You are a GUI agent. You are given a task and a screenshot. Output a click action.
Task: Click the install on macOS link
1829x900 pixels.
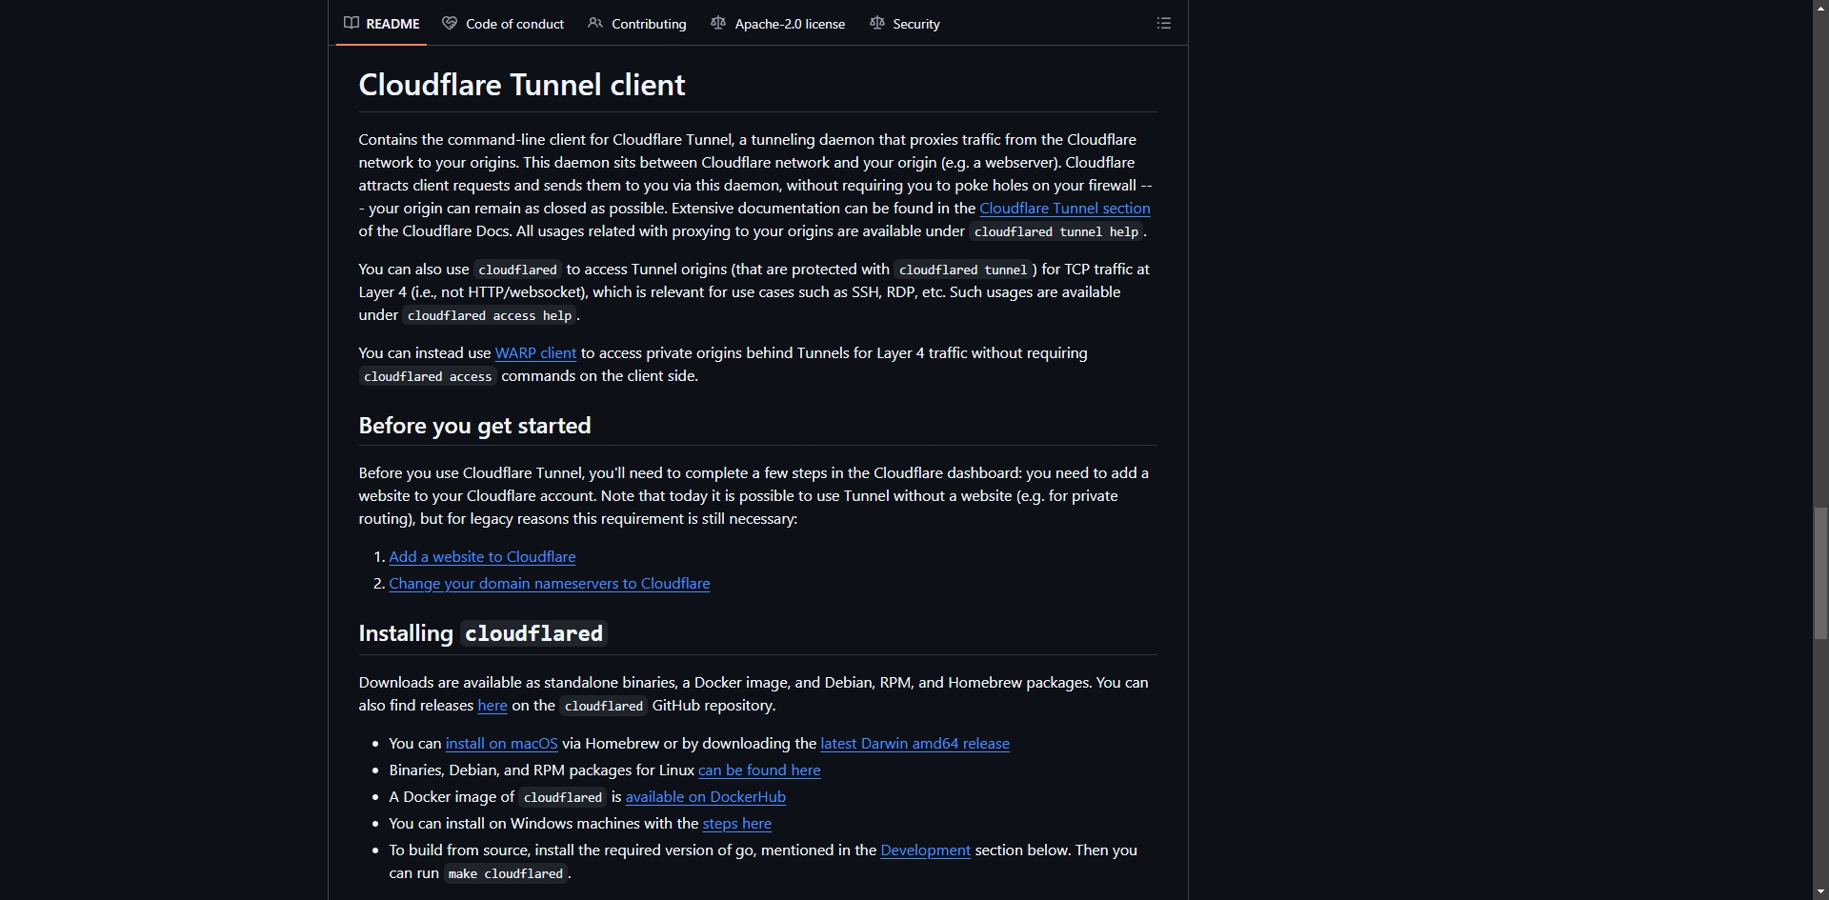point(501,743)
